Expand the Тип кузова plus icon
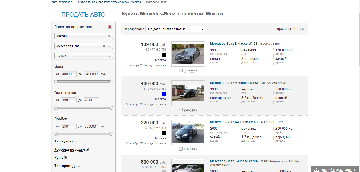The width and height of the screenshot is (360, 172). click(x=76, y=141)
